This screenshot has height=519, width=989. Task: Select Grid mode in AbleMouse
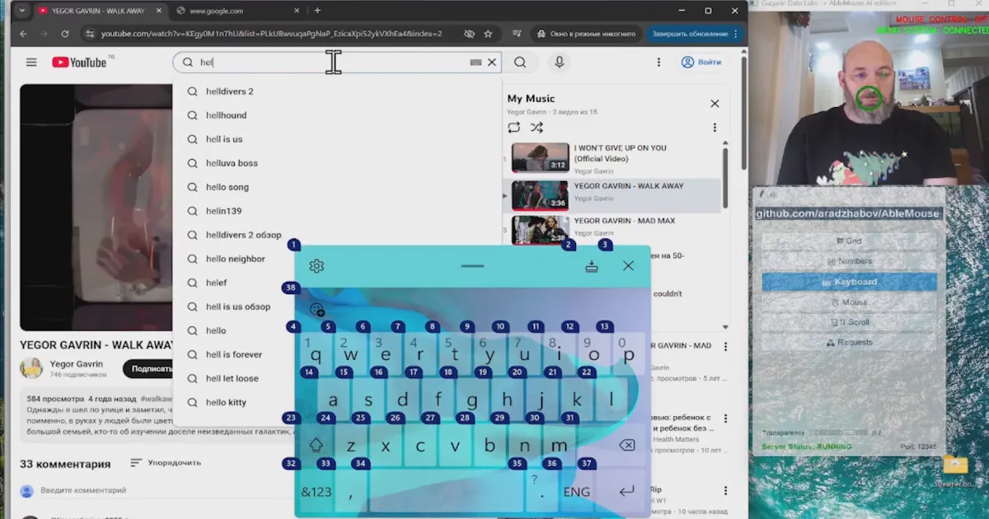(x=849, y=241)
